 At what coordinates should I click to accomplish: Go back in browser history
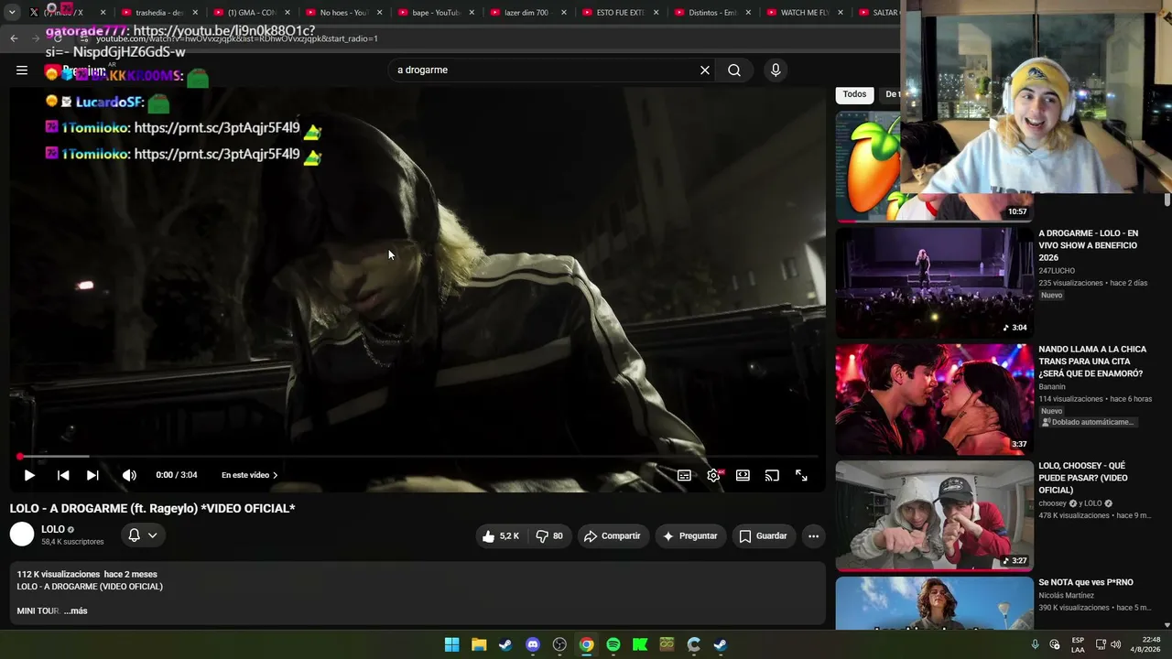tap(14, 38)
